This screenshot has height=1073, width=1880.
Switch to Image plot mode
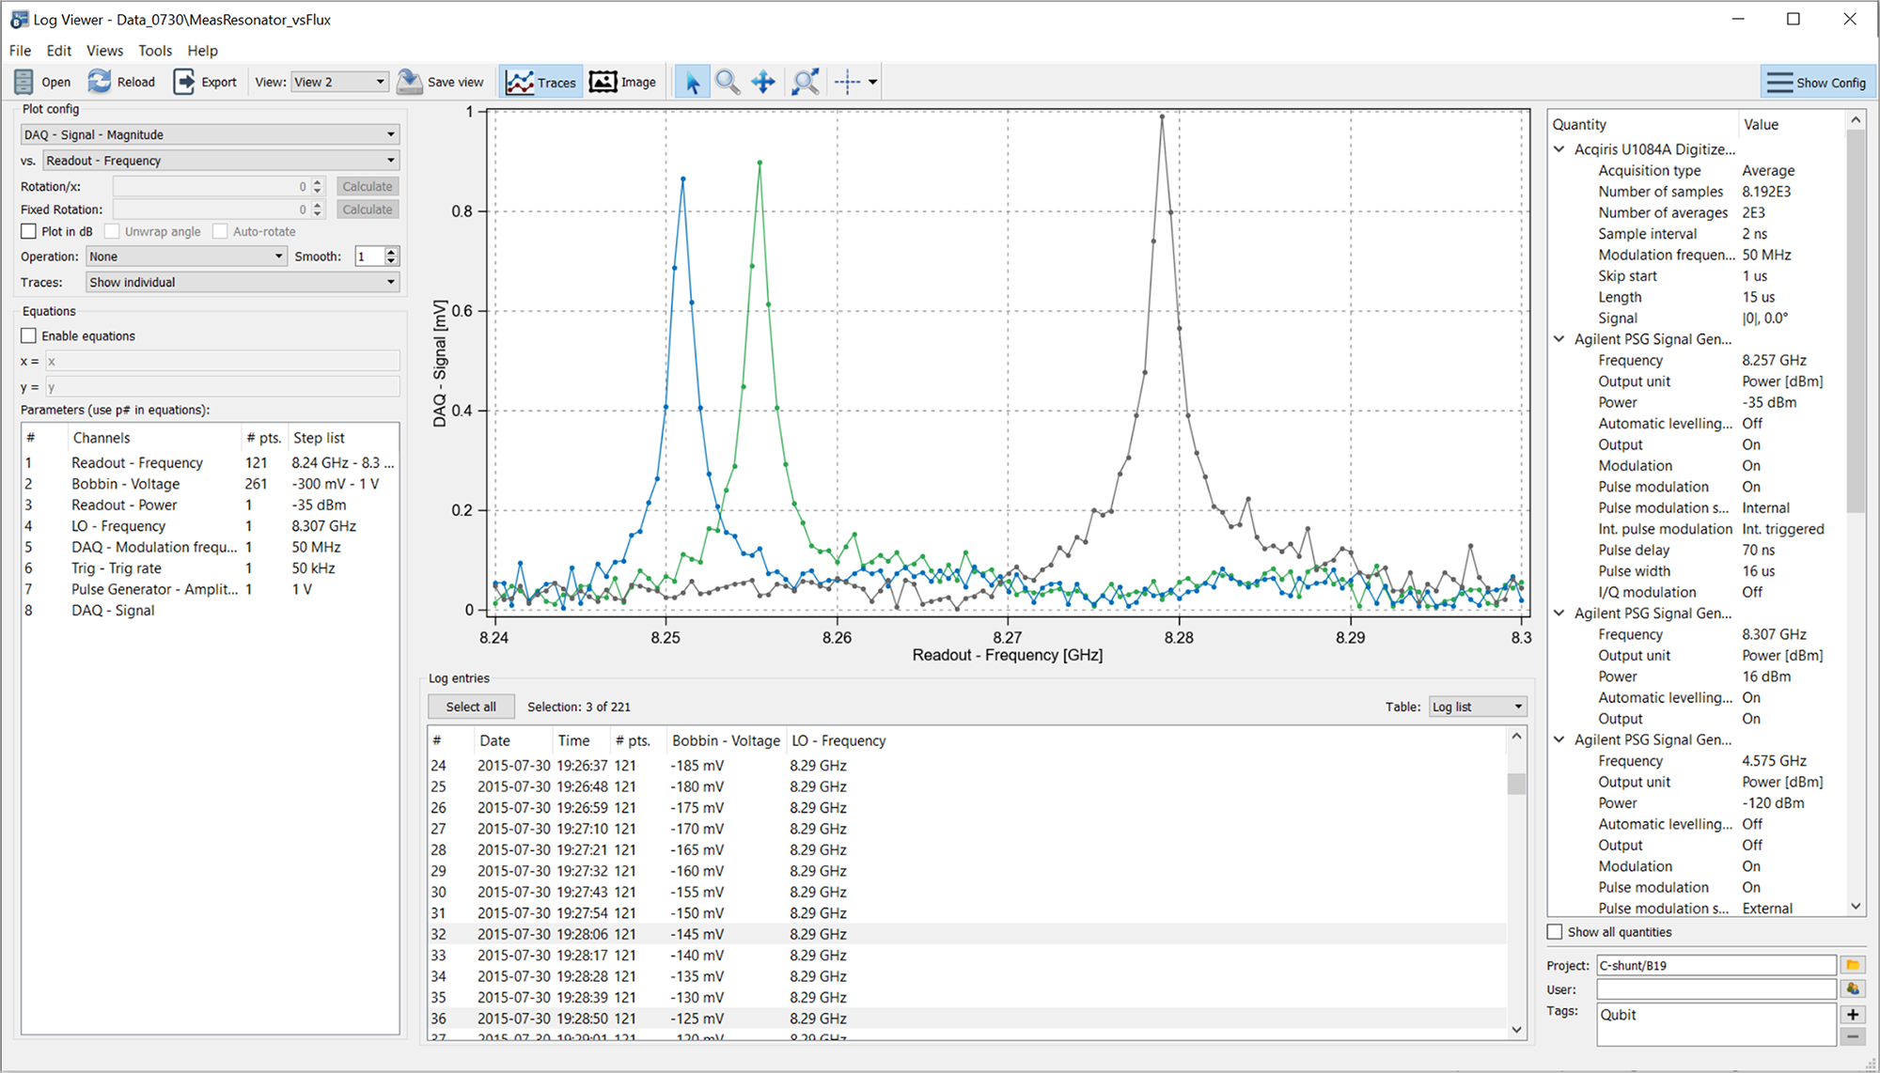tap(622, 82)
